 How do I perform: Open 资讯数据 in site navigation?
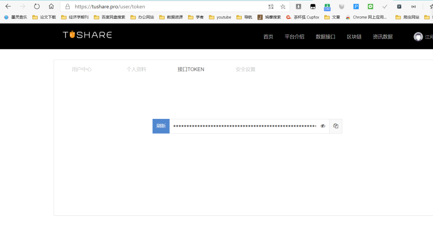point(382,37)
